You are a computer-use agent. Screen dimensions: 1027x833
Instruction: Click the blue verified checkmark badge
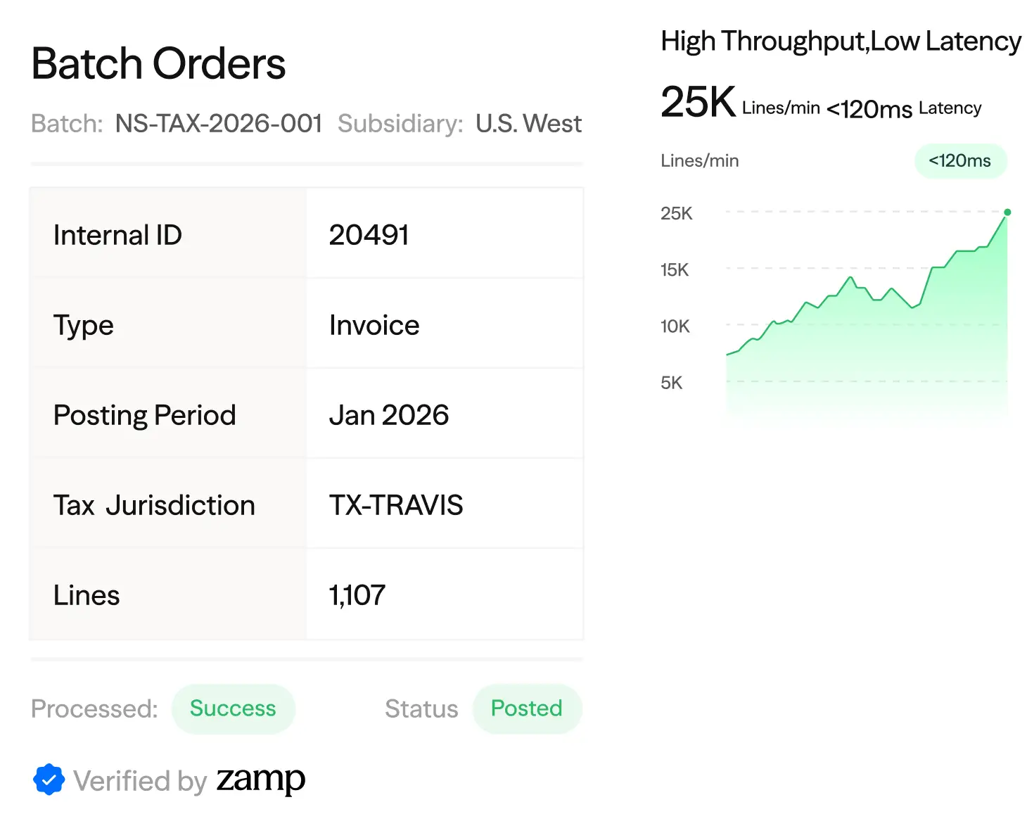coord(49,780)
